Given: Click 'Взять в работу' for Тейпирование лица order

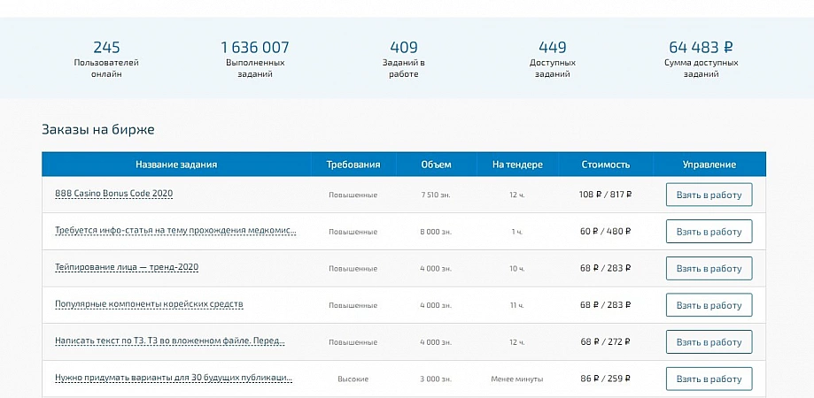Looking at the screenshot, I should [709, 268].
